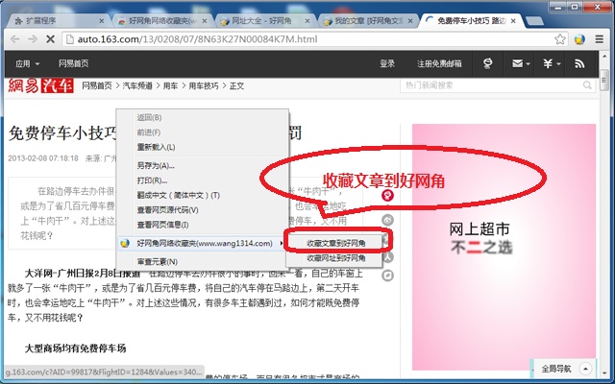This screenshot has height=384, width=615.
Task: Click the Yen currency icon in top bar
Action: pos(548,63)
